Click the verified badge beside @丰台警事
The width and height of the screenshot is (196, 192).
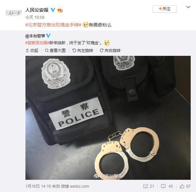tap(48, 36)
